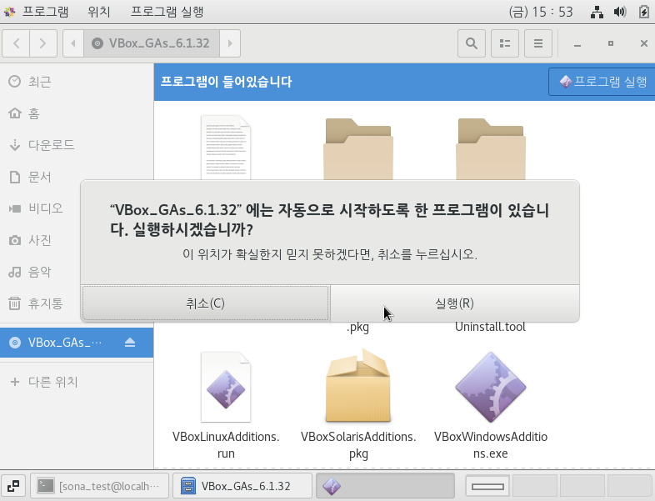The image size is (655, 501).
Task: Click the purple diamond taskbar entry
Action: [x=385, y=486]
